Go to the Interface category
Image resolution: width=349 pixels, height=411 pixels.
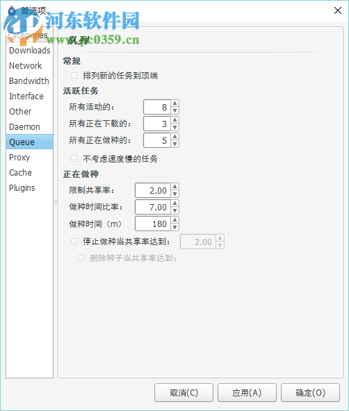(29, 96)
